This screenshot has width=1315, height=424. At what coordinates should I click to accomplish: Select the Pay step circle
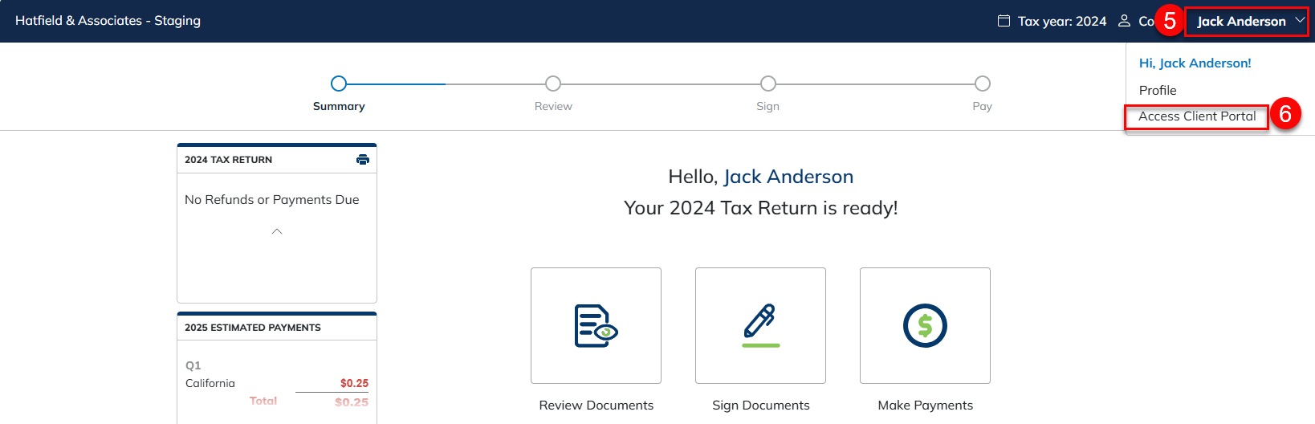(983, 84)
